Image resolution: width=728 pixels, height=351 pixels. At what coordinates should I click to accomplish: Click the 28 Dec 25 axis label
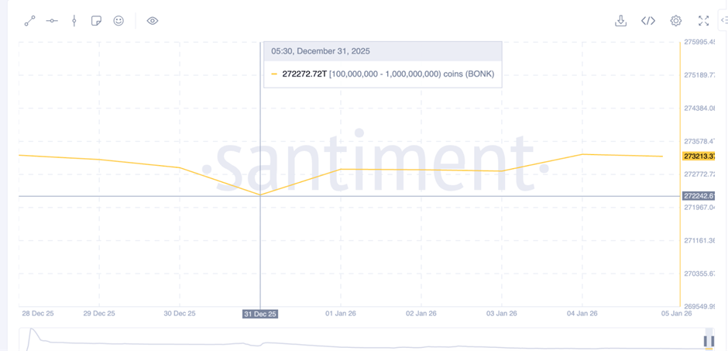coord(38,314)
